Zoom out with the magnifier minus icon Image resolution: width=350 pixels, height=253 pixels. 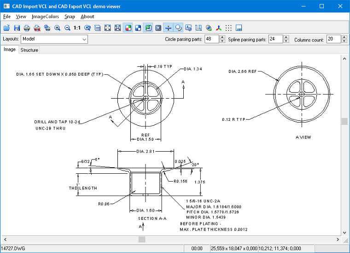[x=67, y=28]
